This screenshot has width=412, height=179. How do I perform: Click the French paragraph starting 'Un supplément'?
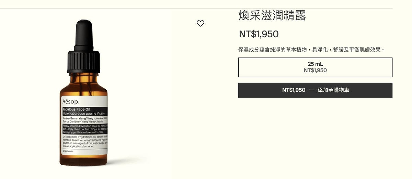85,141
